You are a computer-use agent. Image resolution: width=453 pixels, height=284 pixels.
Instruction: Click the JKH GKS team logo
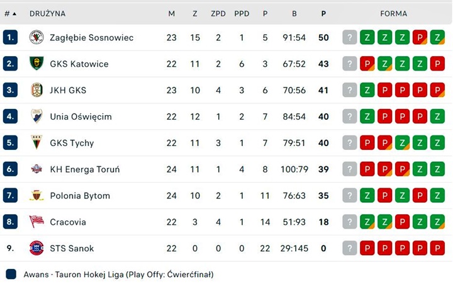[36, 90]
